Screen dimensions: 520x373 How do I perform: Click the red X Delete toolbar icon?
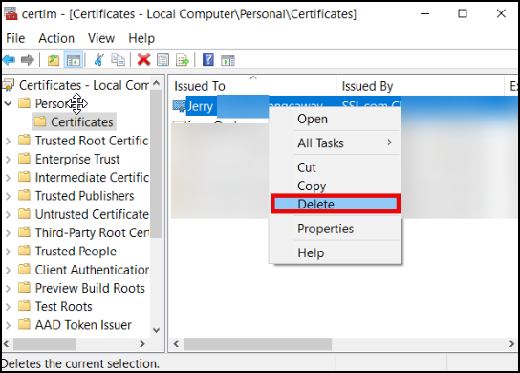(143, 60)
